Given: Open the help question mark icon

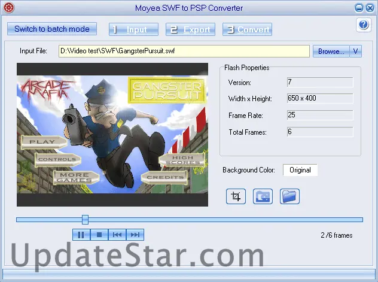Looking at the screenshot, I should tap(363, 25).
